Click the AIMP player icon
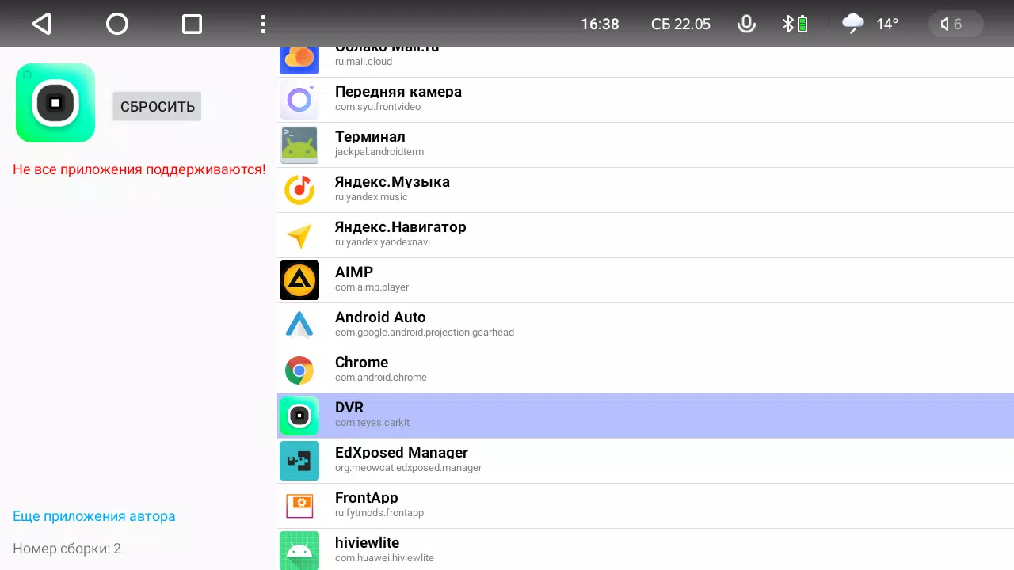 299,280
